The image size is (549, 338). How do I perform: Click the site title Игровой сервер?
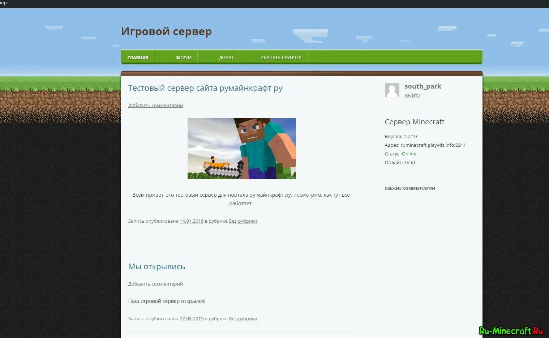[166, 31]
